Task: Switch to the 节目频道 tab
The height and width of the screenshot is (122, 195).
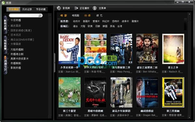Action: pos(13,9)
